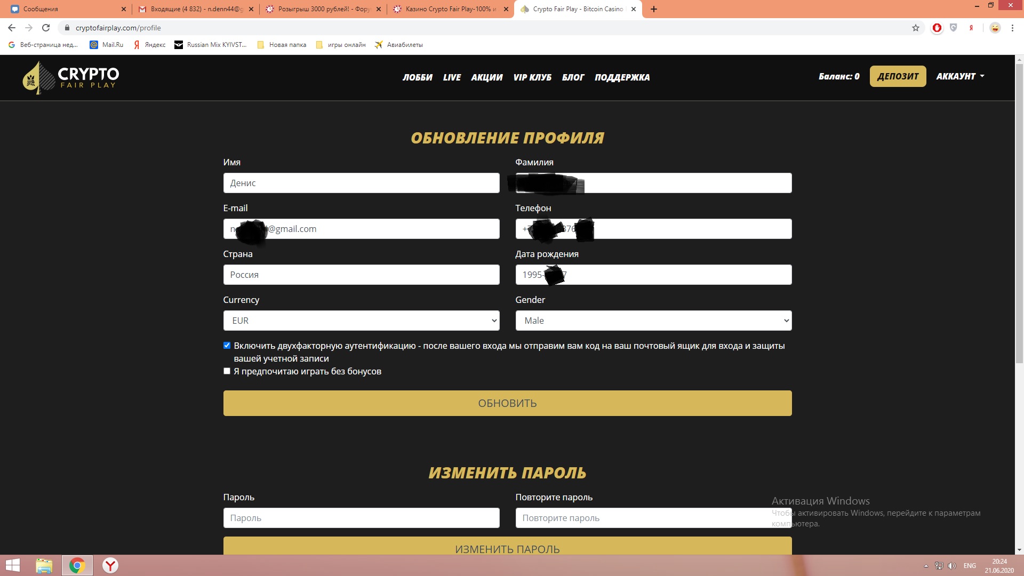1024x576 pixels.
Task: Open the Opera extension icon in toolbar
Action: click(937, 28)
